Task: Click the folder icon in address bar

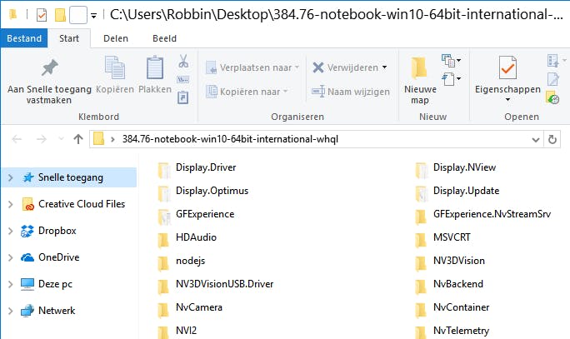Action: [x=99, y=139]
